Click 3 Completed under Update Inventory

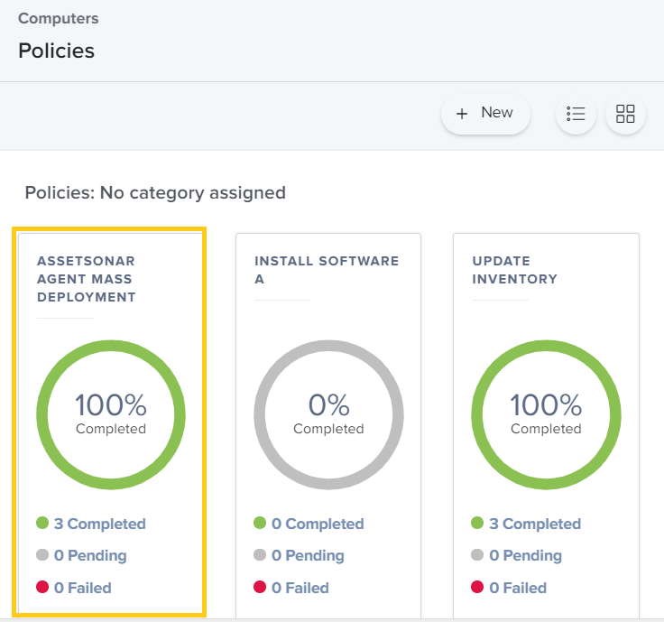pyautogui.click(x=535, y=524)
